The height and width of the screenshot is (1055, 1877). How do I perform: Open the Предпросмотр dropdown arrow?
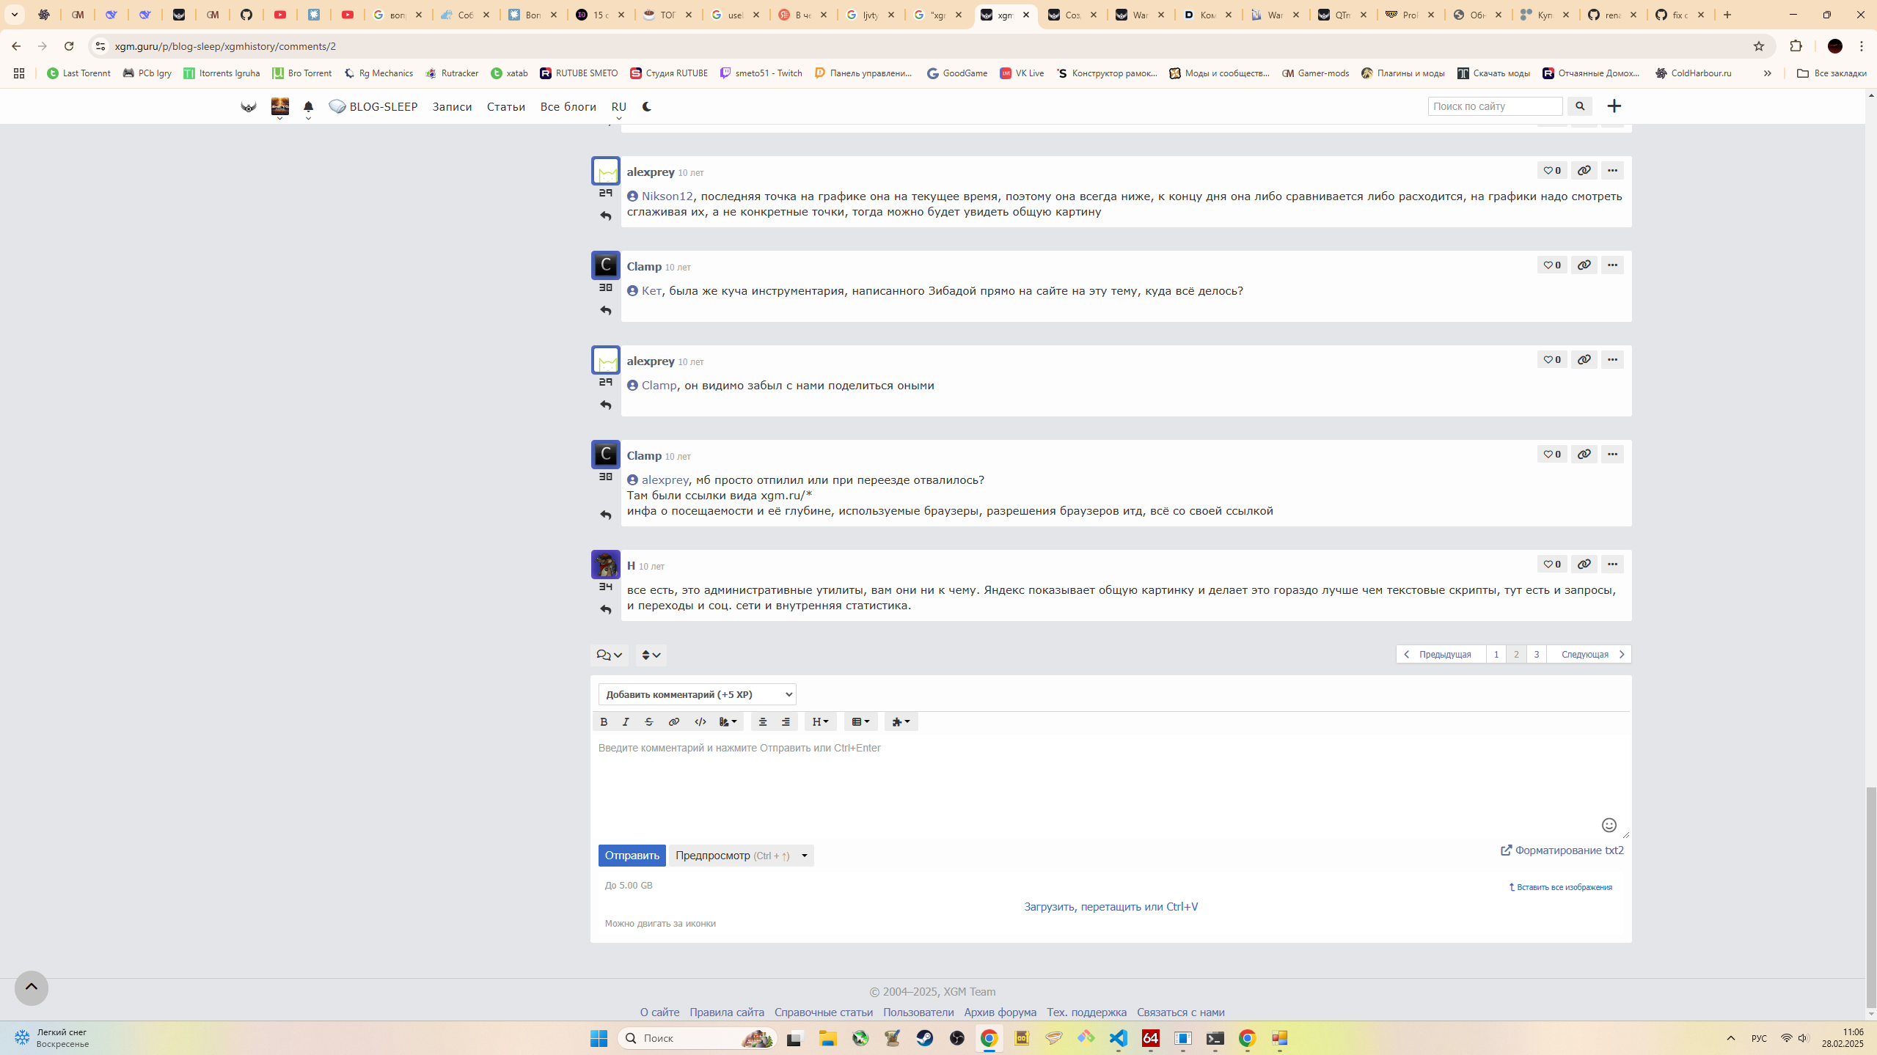point(804,856)
